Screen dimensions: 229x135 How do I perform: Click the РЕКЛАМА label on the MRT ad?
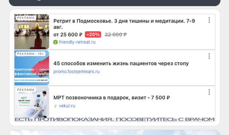26,90
